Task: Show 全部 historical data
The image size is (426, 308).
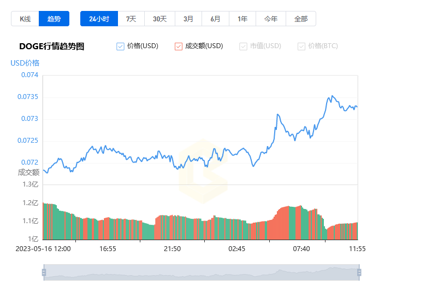Action: 301,19
